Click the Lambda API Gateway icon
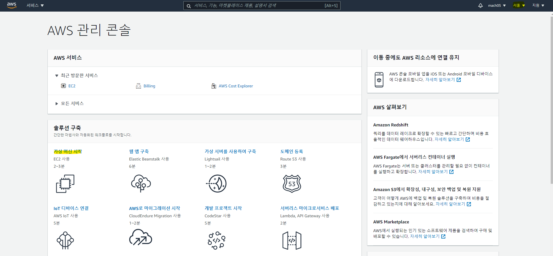Image resolution: width=553 pixels, height=256 pixels. 292,241
